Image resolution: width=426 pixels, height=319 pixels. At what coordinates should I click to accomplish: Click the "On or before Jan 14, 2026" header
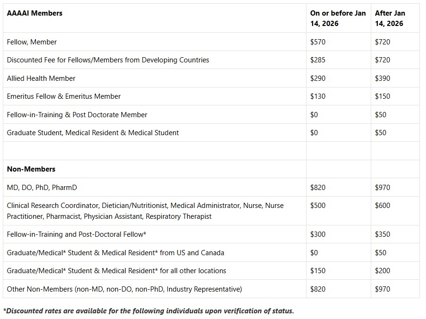338,18
